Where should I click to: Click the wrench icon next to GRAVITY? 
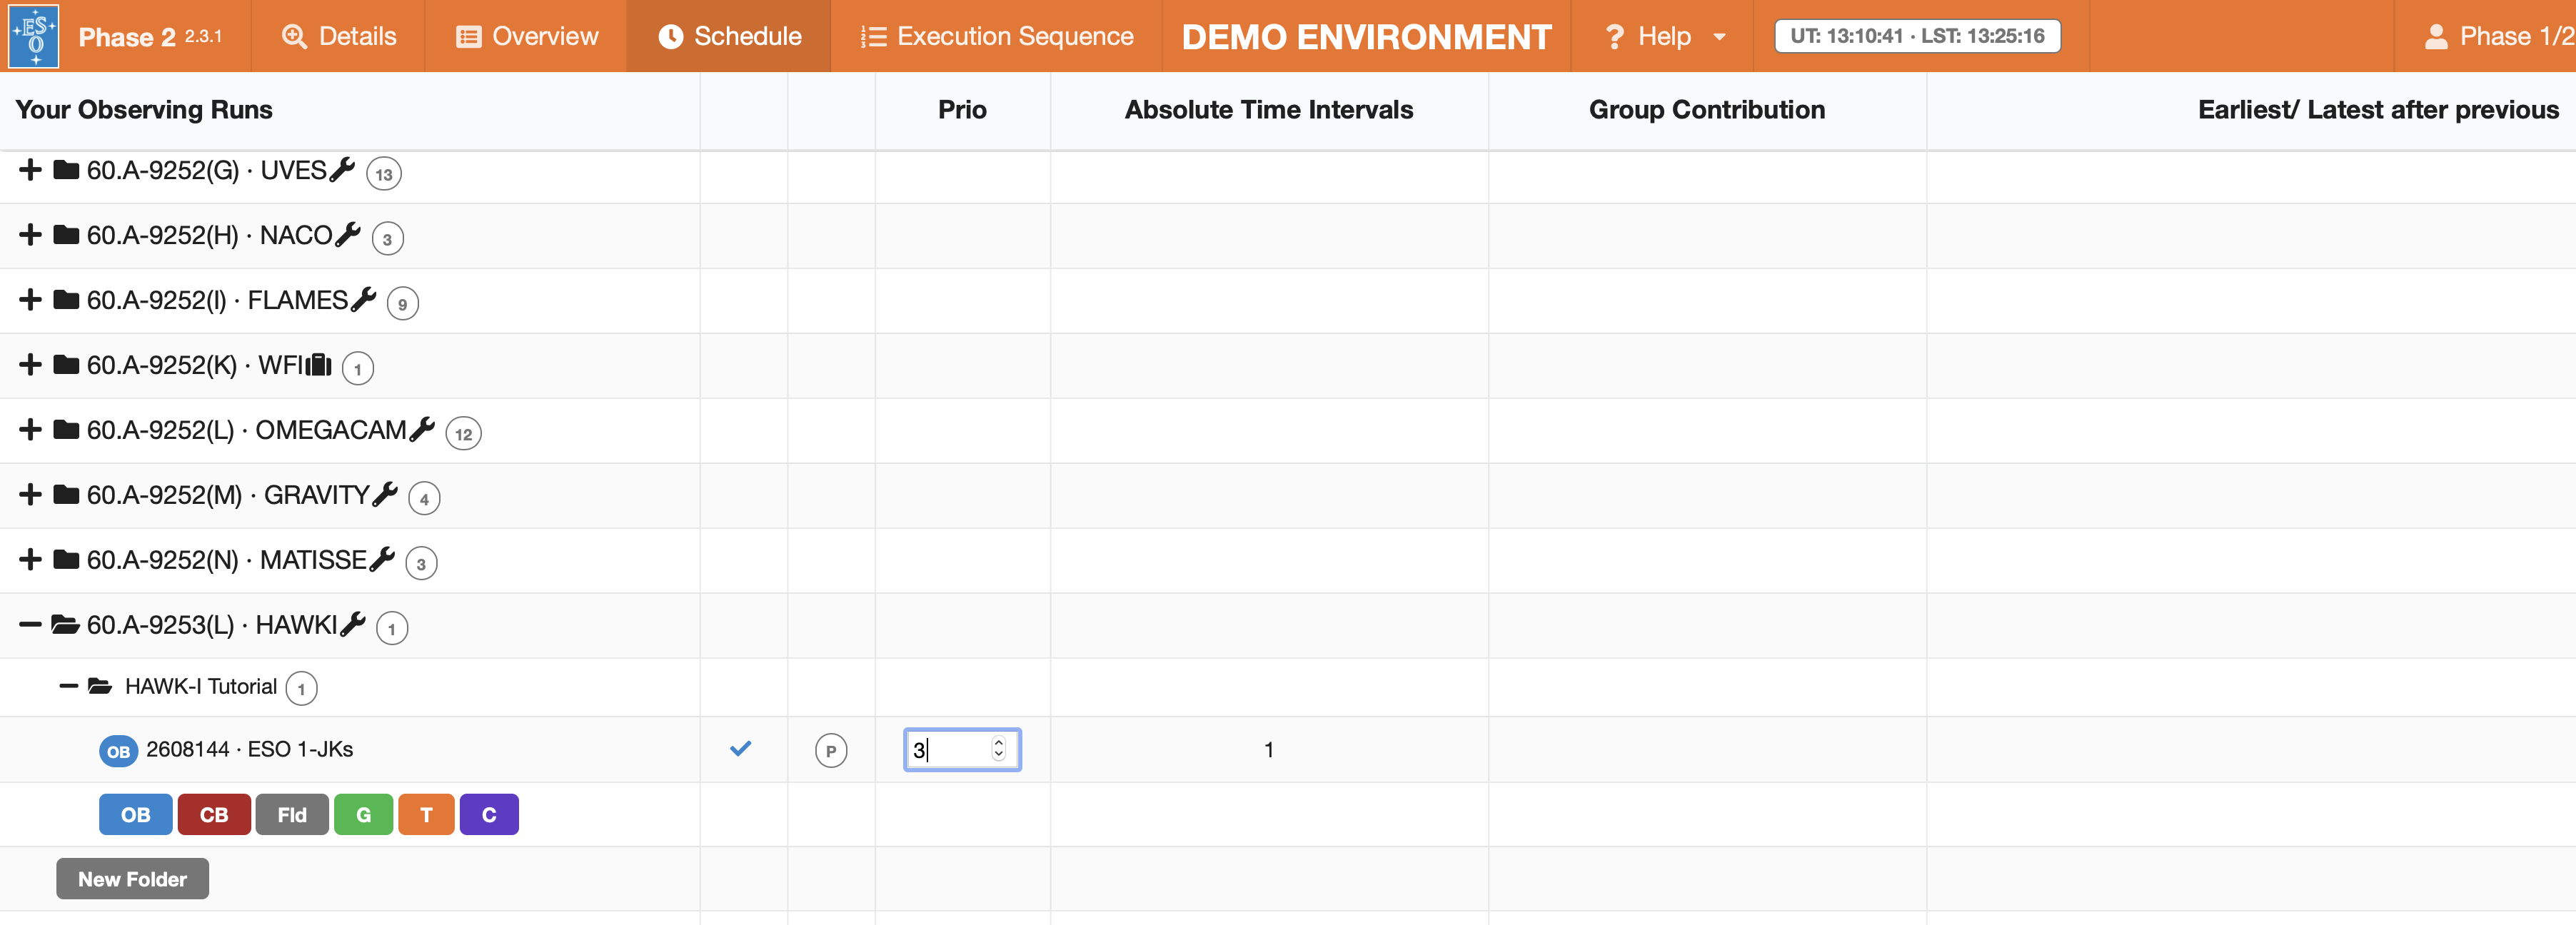(385, 494)
